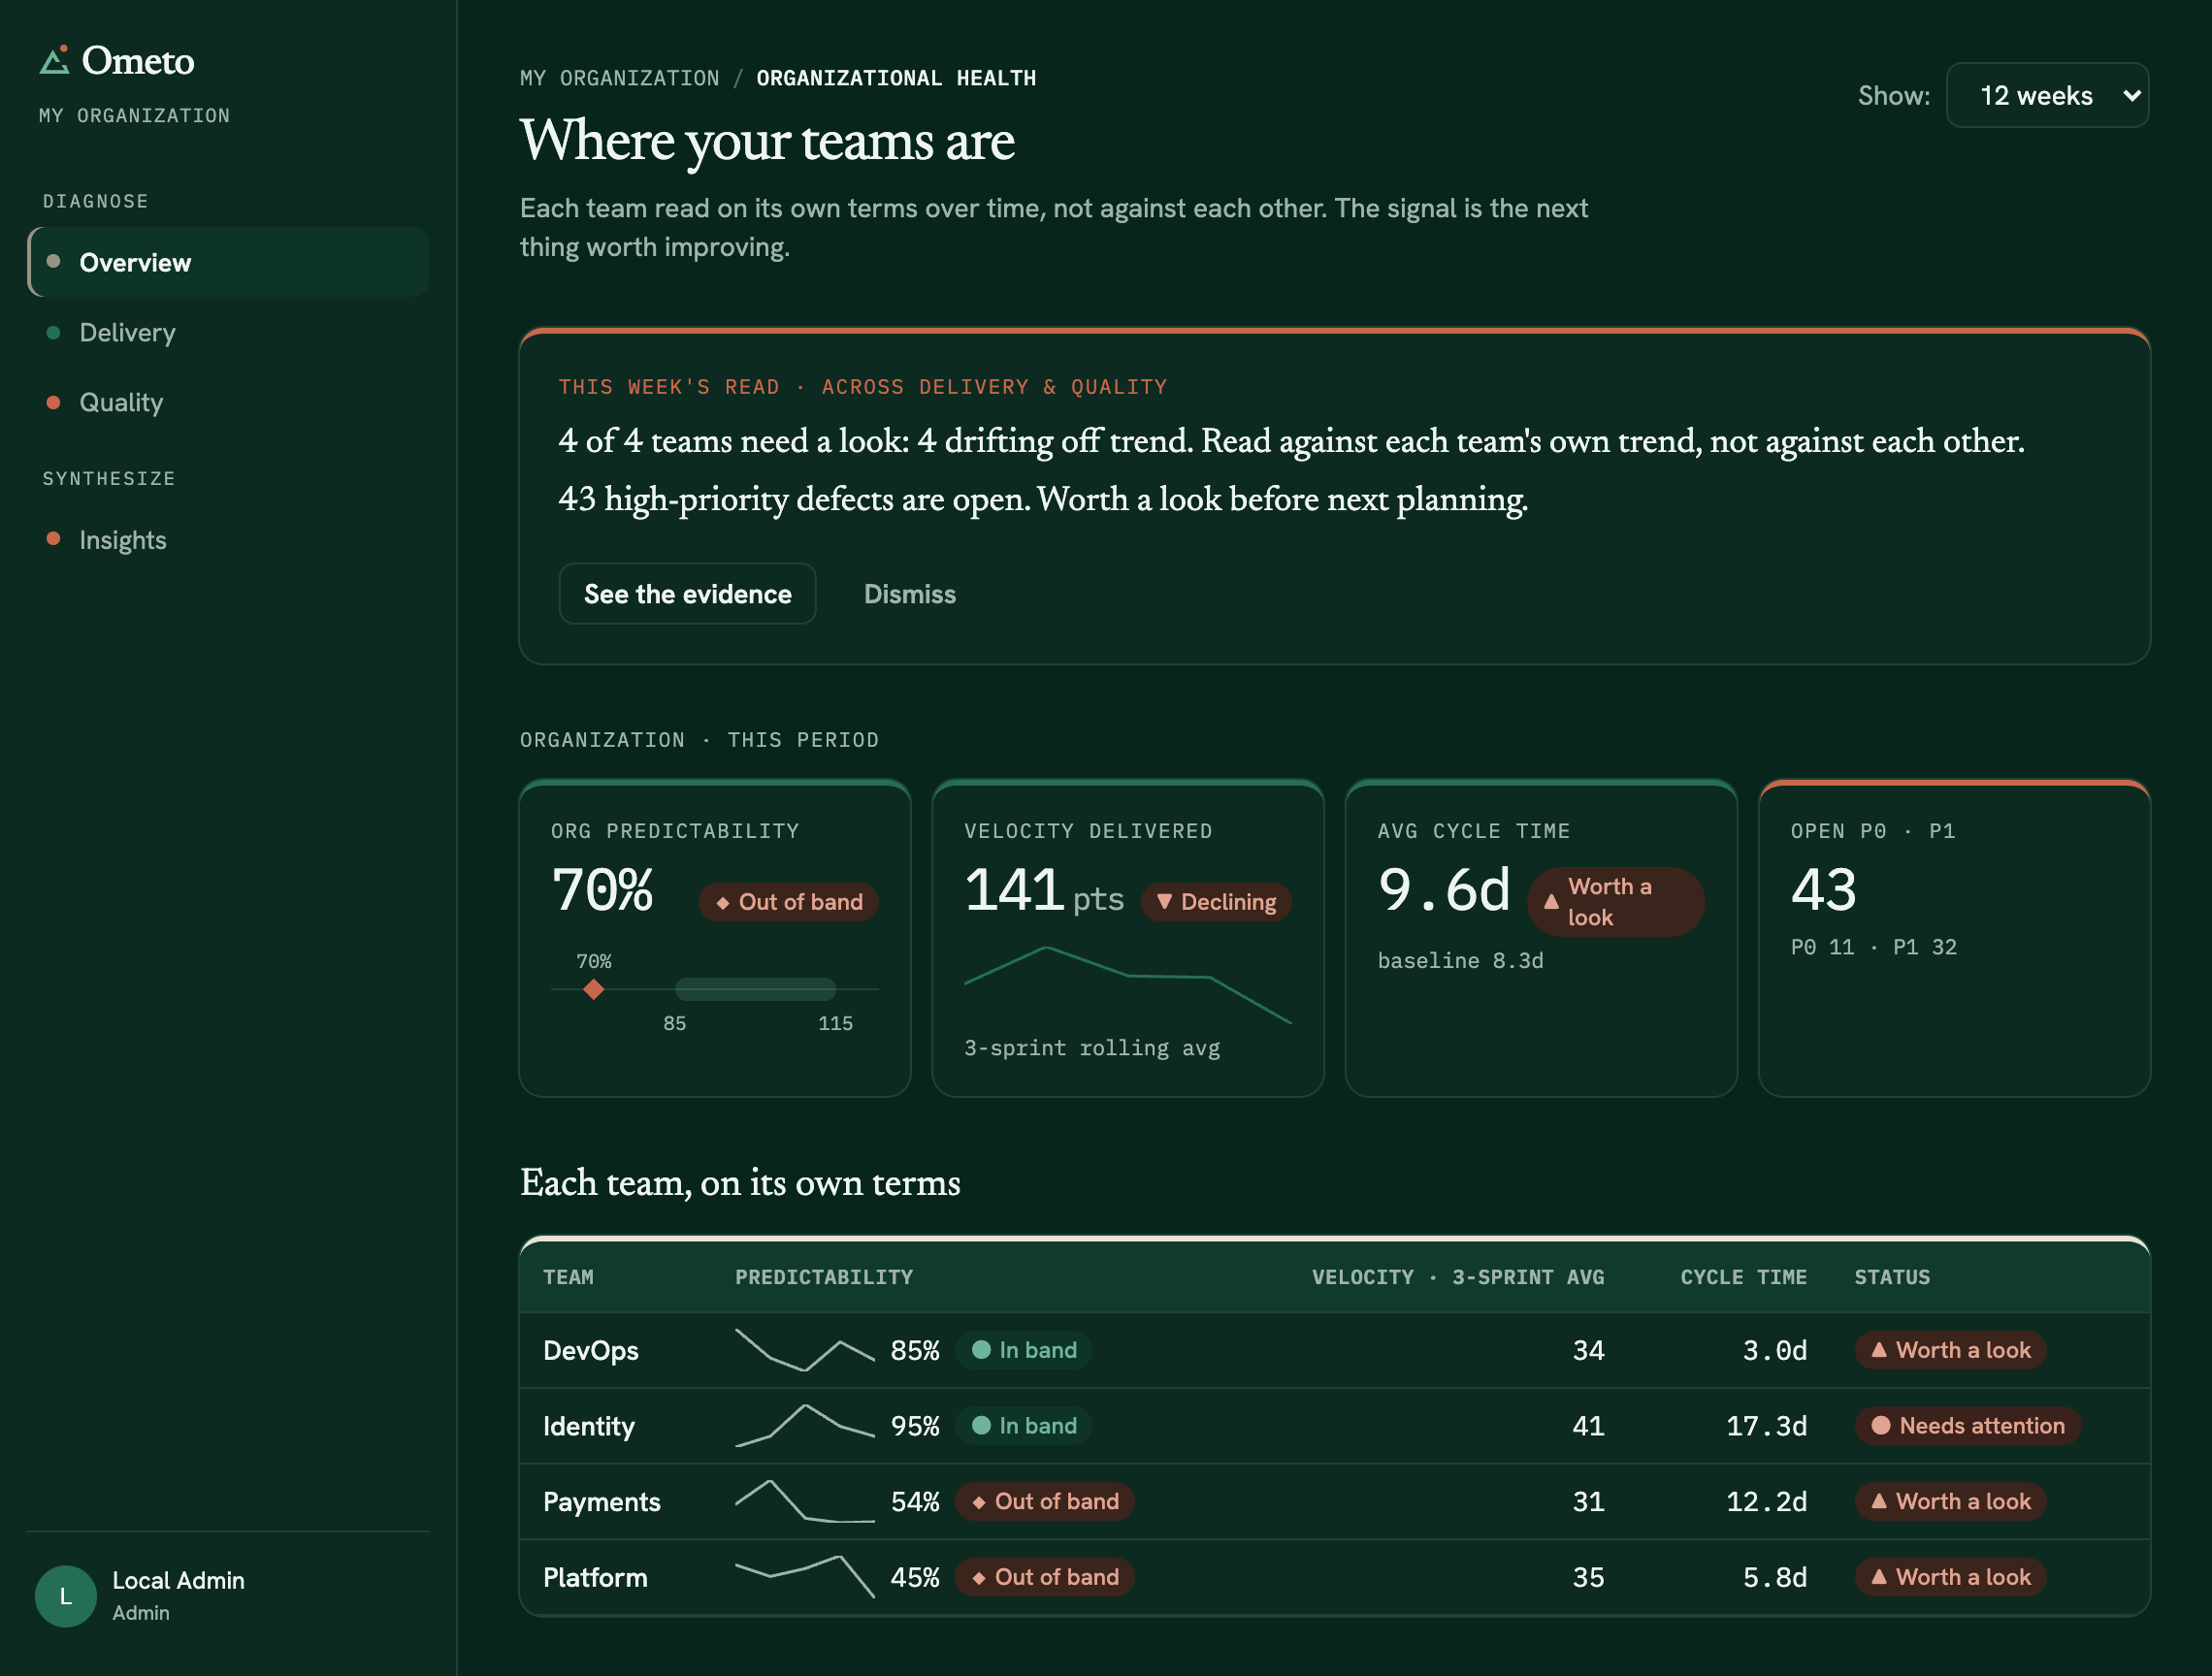Image resolution: width=2212 pixels, height=1676 pixels.
Task: Click the Local Admin name label
Action: [178, 1580]
